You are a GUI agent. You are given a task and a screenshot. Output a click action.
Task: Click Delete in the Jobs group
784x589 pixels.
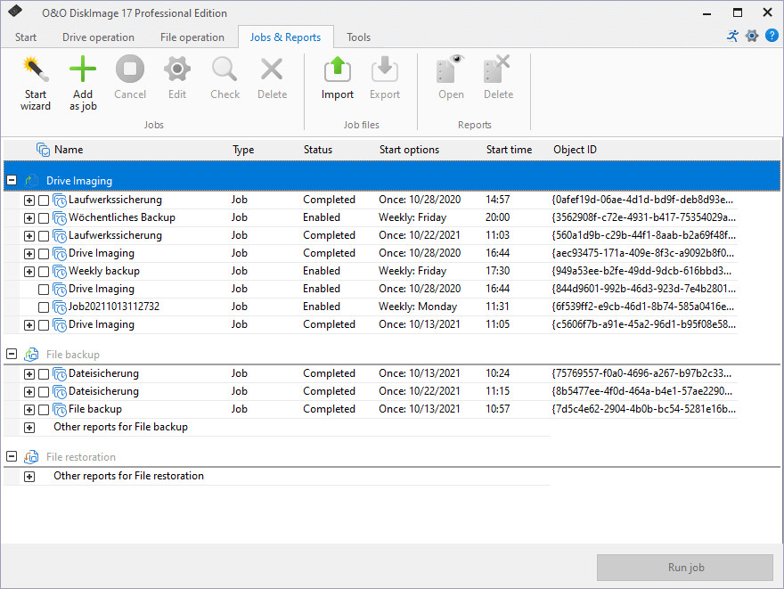272,78
